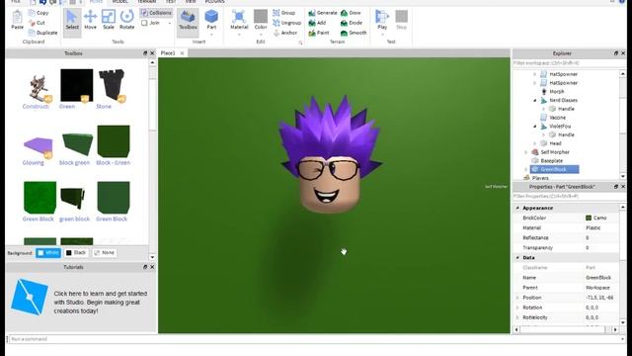
Task: Click terrain Erode tool
Action: tap(352, 23)
